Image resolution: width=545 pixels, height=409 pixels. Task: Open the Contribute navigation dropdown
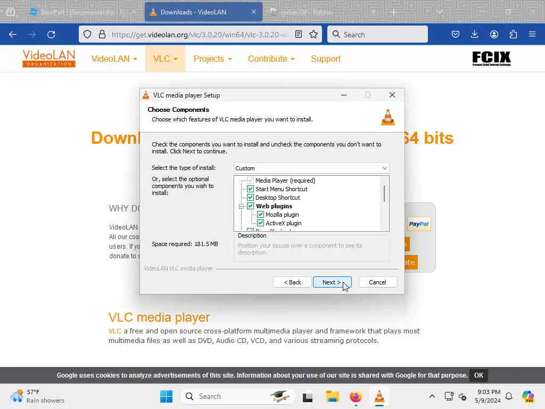(271, 59)
